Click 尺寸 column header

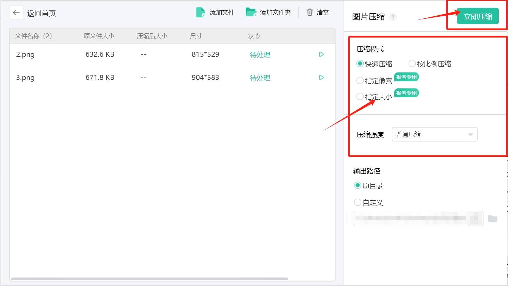(x=196, y=36)
